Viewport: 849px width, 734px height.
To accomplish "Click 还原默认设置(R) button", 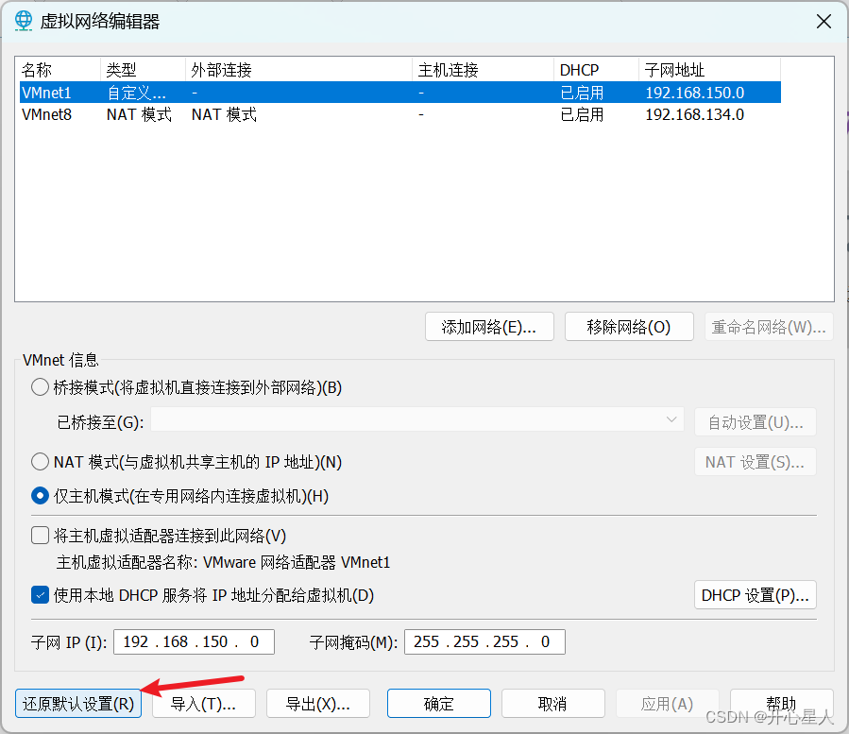I will coord(78,704).
